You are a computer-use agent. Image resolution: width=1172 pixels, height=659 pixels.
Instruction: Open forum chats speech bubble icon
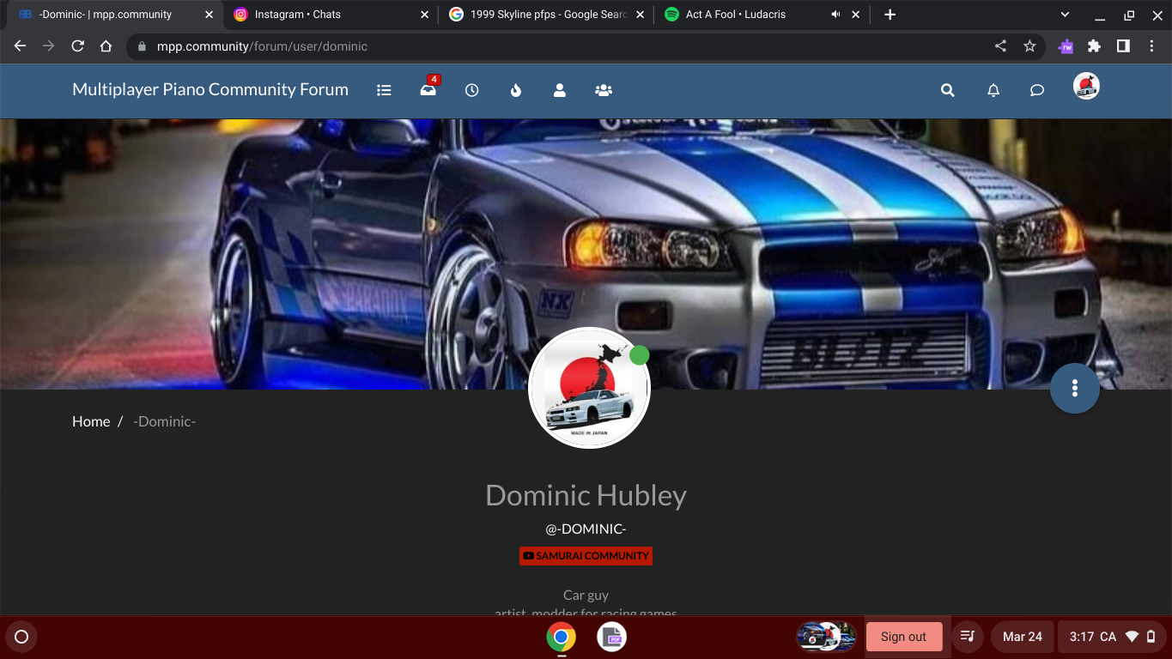pos(1037,90)
